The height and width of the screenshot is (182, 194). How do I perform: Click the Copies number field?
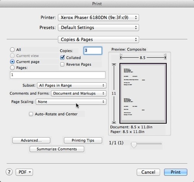tap(93, 51)
